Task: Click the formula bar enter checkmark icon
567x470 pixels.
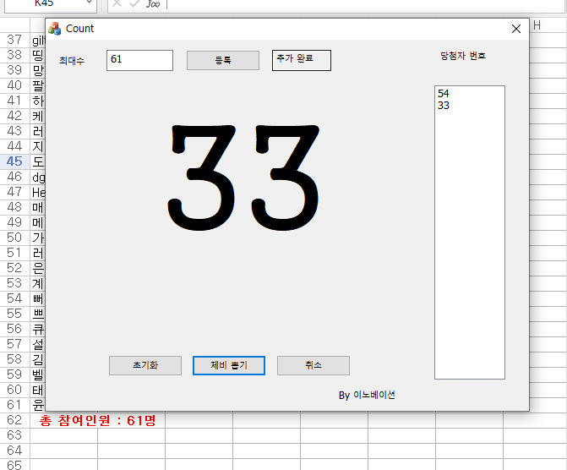Action: [135, 3]
